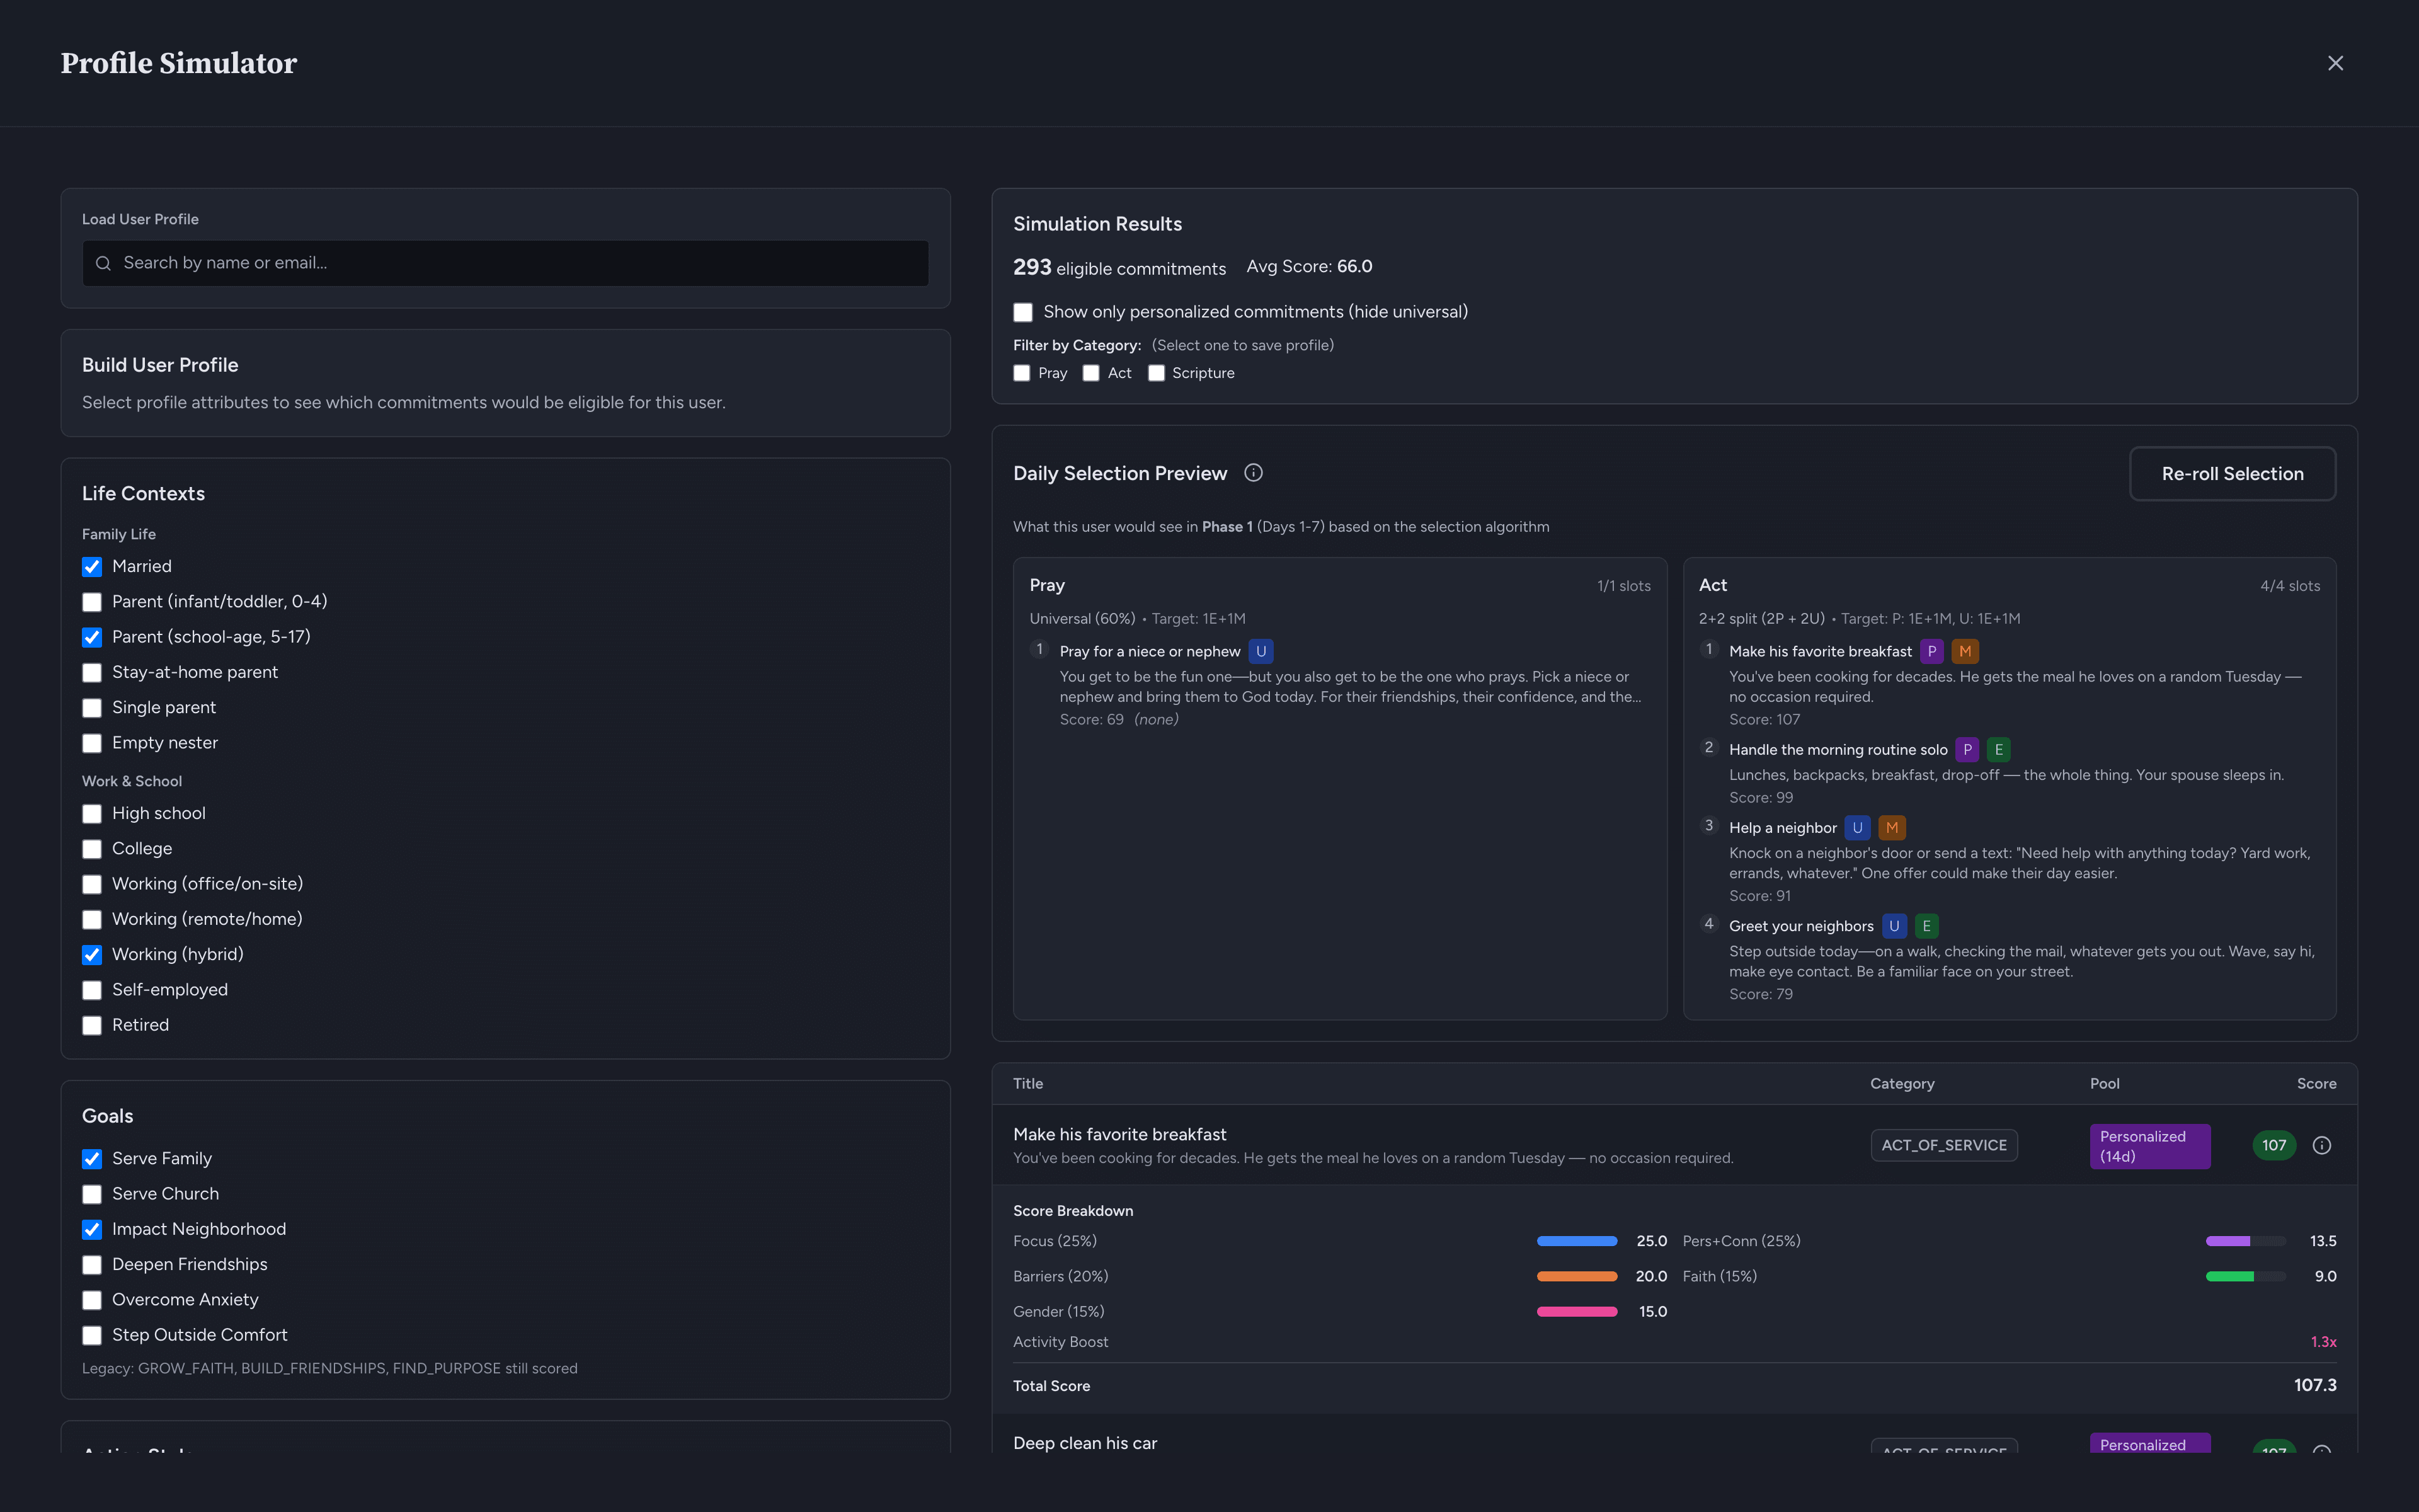The height and width of the screenshot is (1512, 2419).
Task: Enable the Stay-at-home parent option
Action: [92, 673]
